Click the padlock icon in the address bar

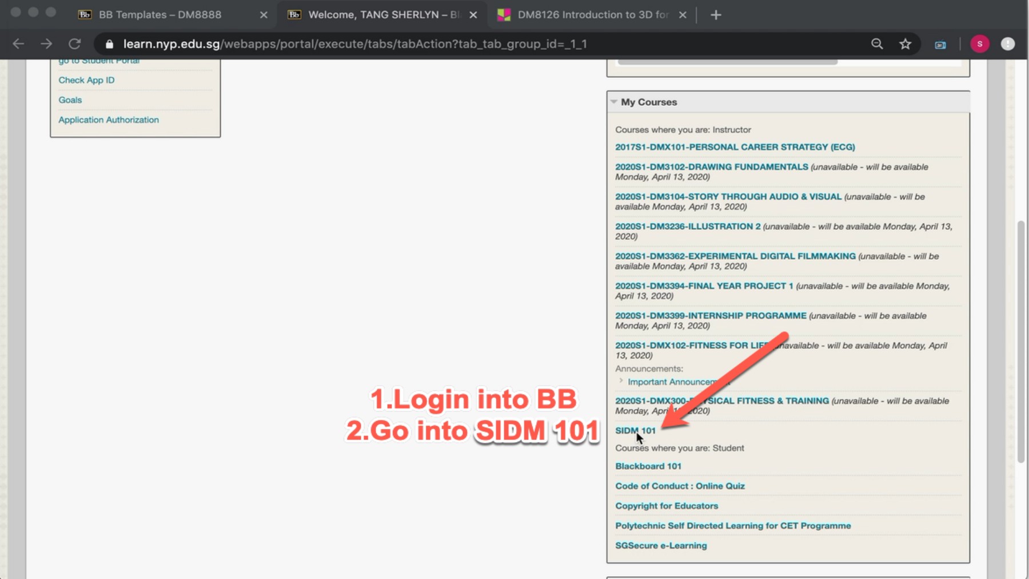(x=109, y=43)
